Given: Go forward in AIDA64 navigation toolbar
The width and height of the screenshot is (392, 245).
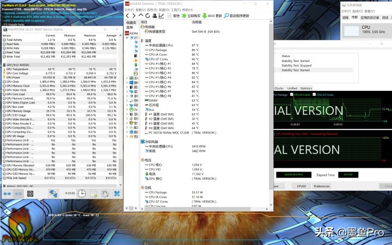Looking at the screenshot, I should point(134,16).
